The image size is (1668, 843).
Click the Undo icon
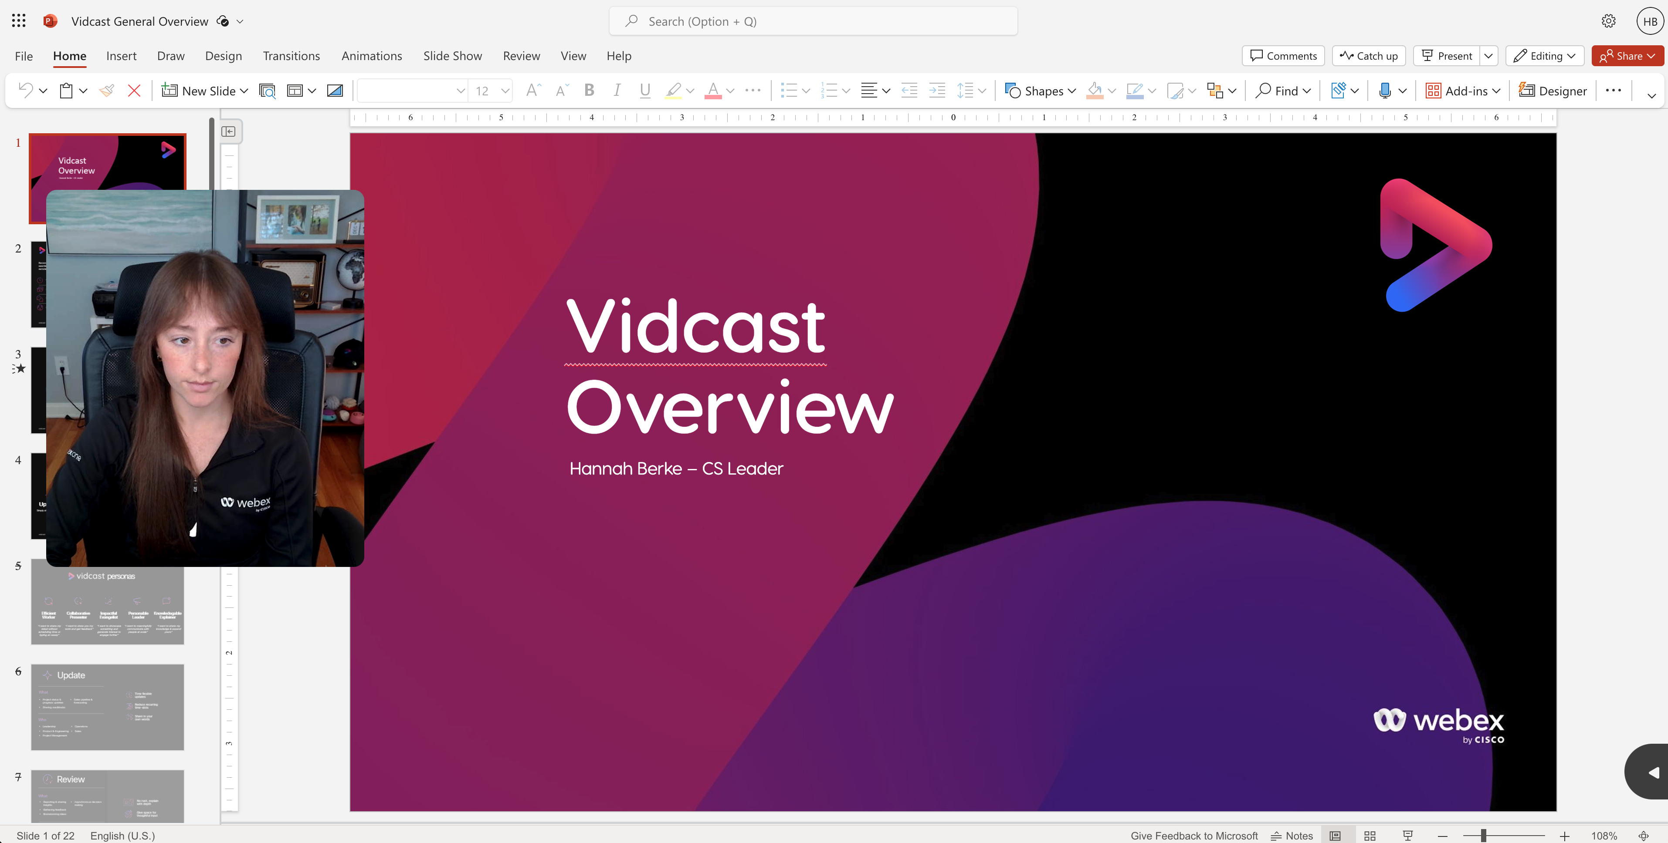click(x=26, y=91)
